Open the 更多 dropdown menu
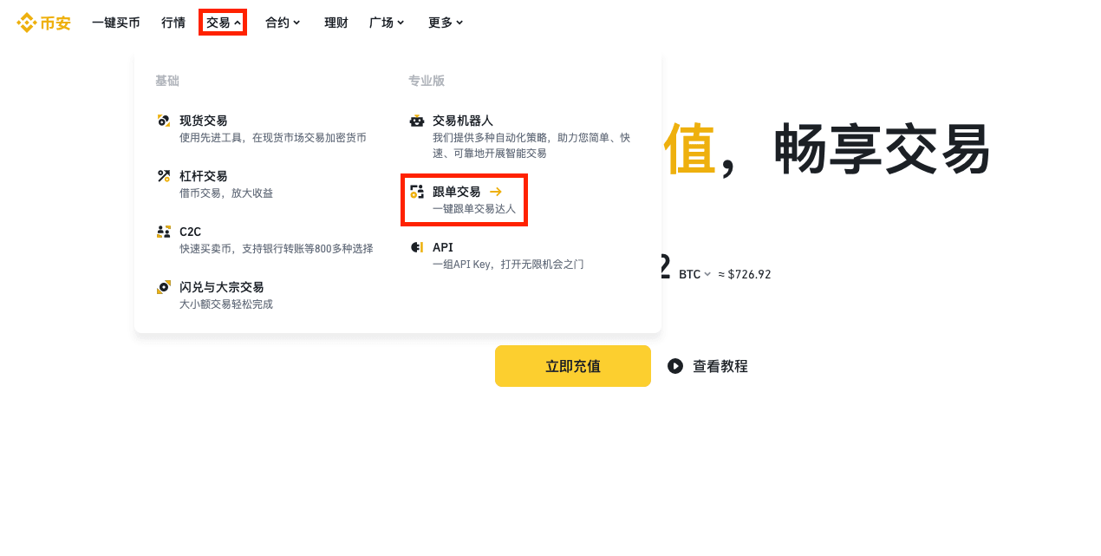The width and height of the screenshot is (1101, 556). click(446, 23)
